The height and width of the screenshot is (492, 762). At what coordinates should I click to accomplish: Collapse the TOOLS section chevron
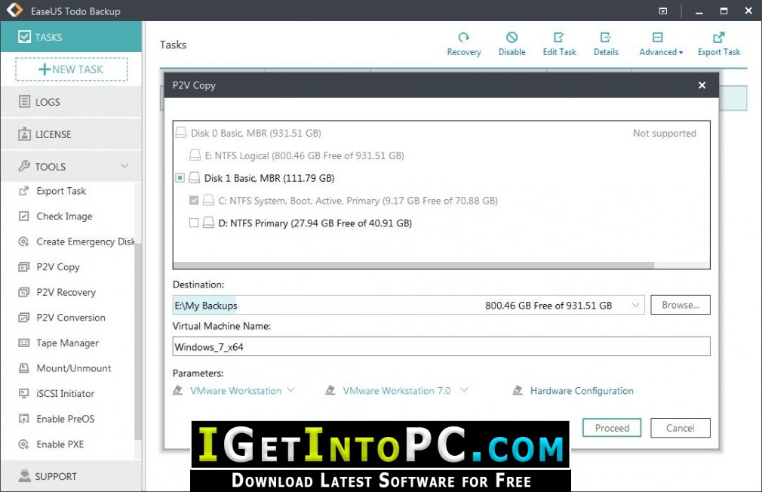point(124,166)
